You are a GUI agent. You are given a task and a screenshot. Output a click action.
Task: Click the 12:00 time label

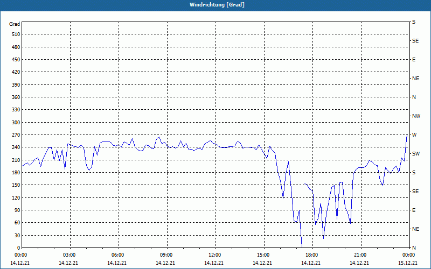(x=214, y=254)
